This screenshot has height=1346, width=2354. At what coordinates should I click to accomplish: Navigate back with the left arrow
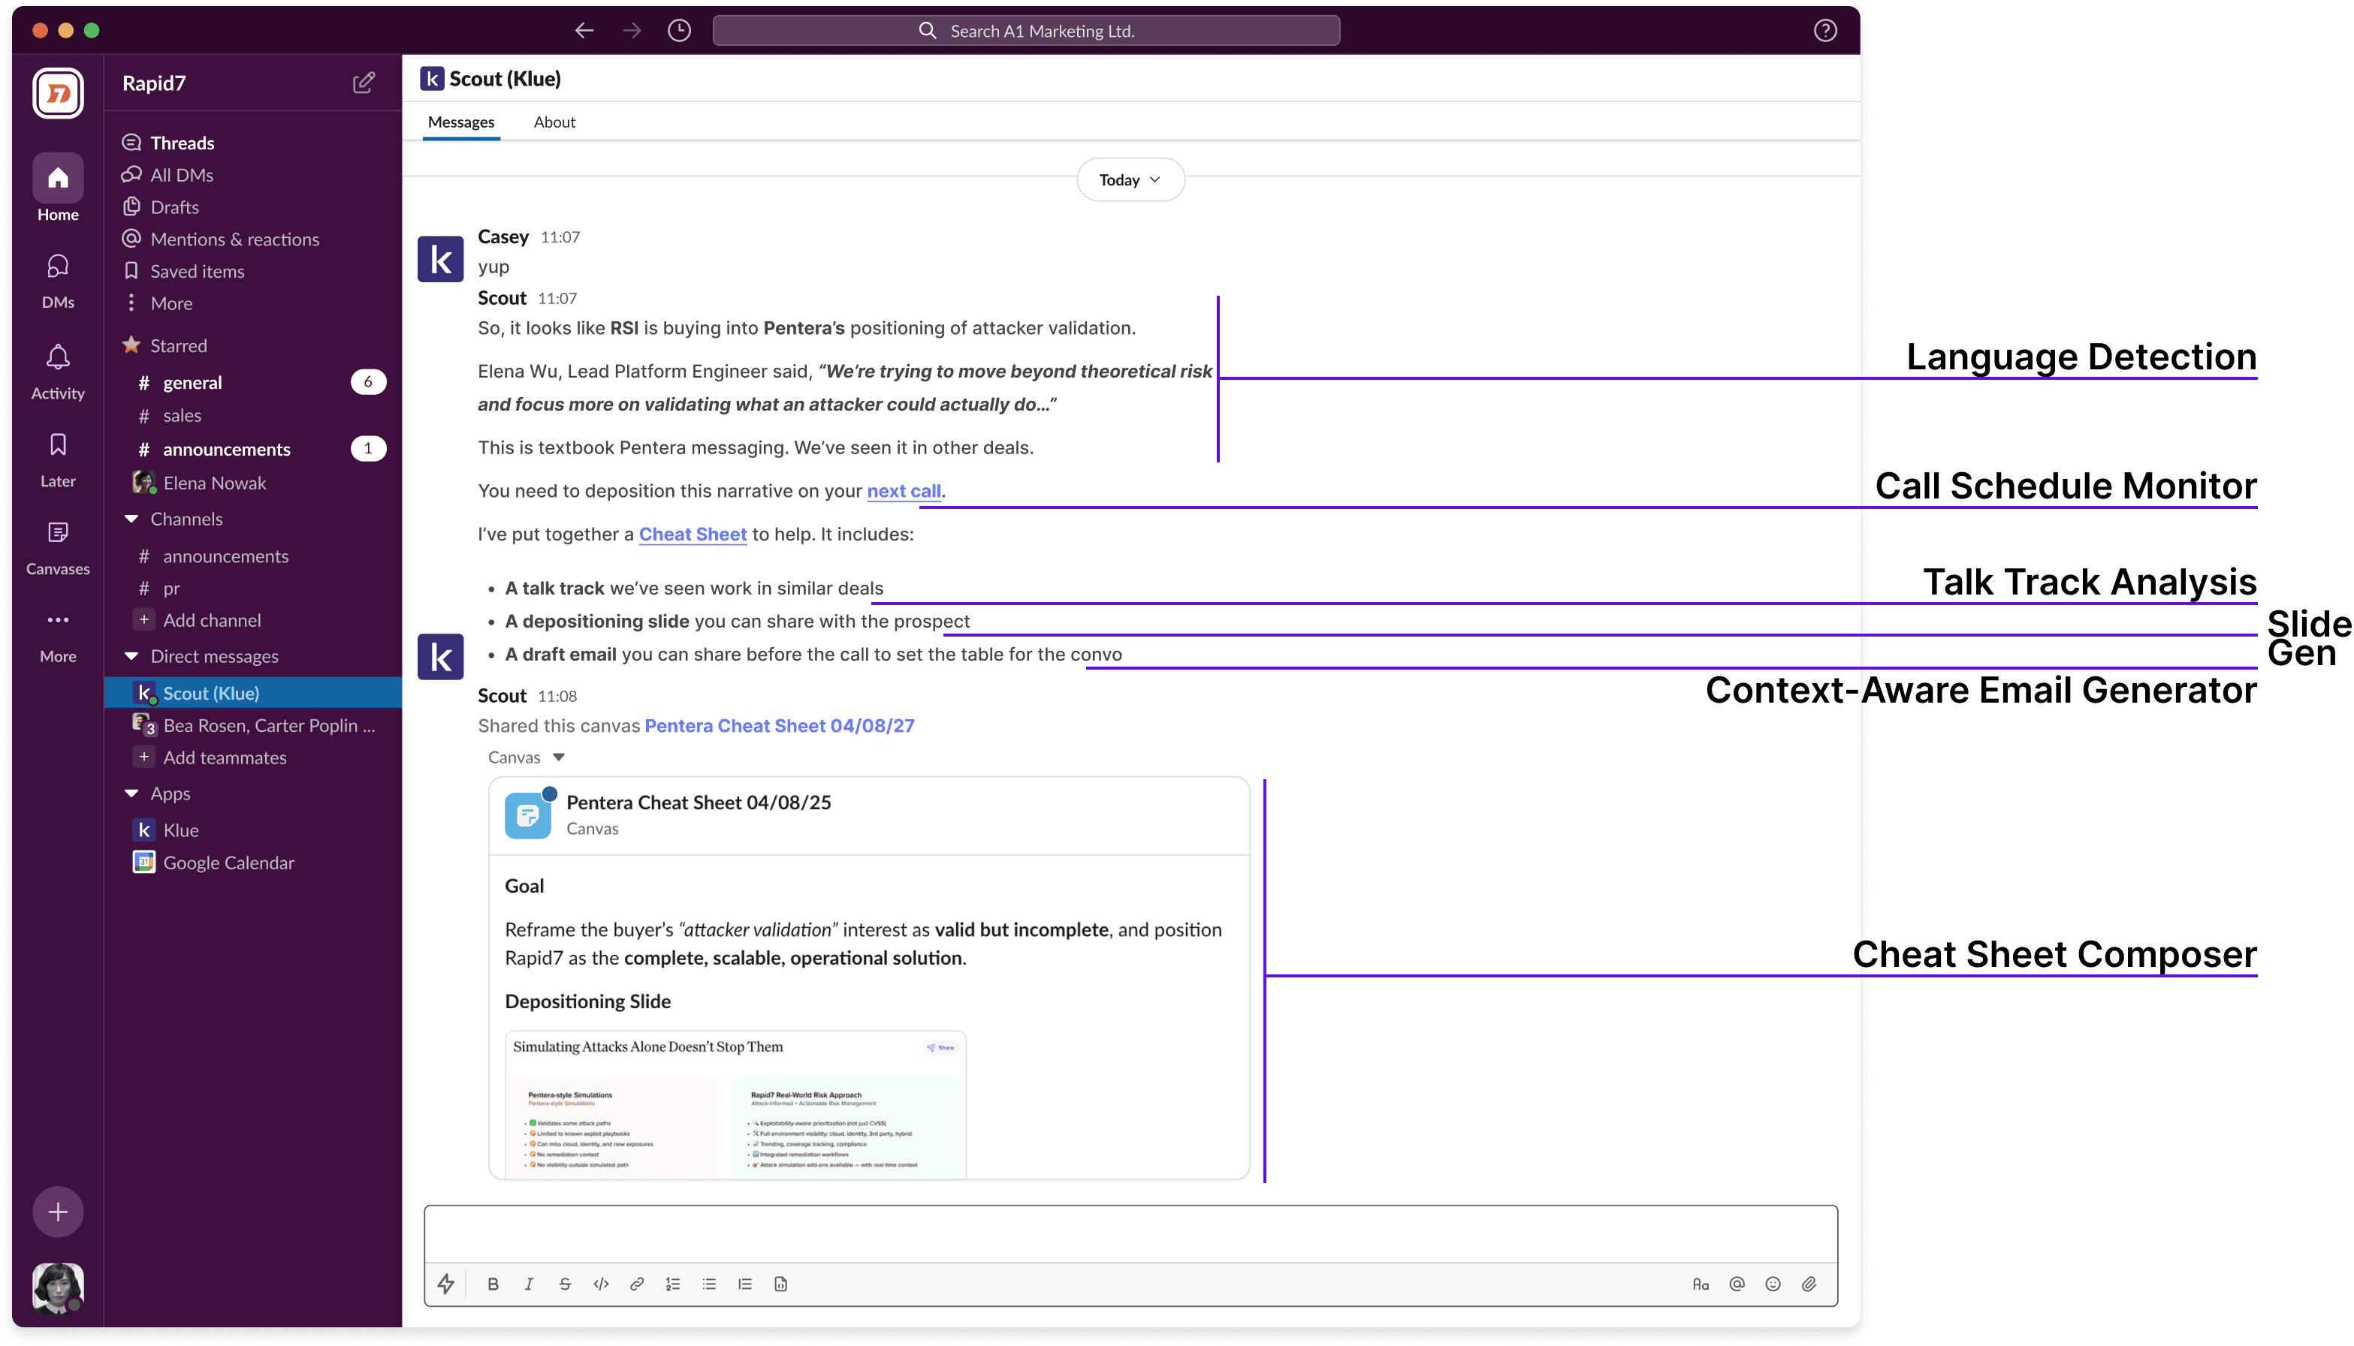pyautogui.click(x=584, y=31)
